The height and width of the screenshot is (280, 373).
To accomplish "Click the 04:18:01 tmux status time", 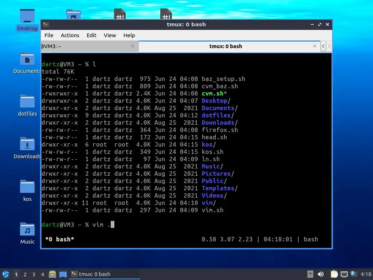I will point(278,239).
